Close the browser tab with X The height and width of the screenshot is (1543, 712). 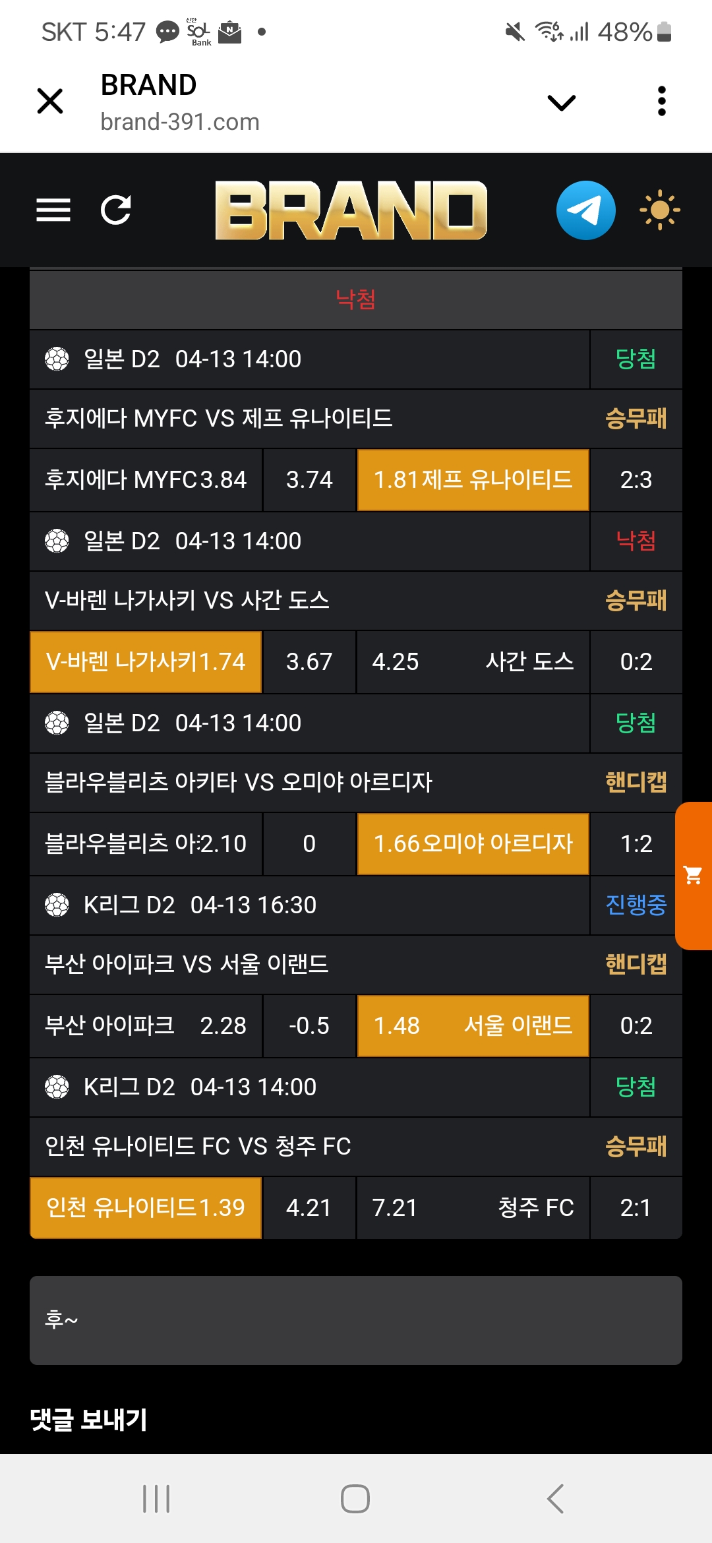tap(50, 102)
